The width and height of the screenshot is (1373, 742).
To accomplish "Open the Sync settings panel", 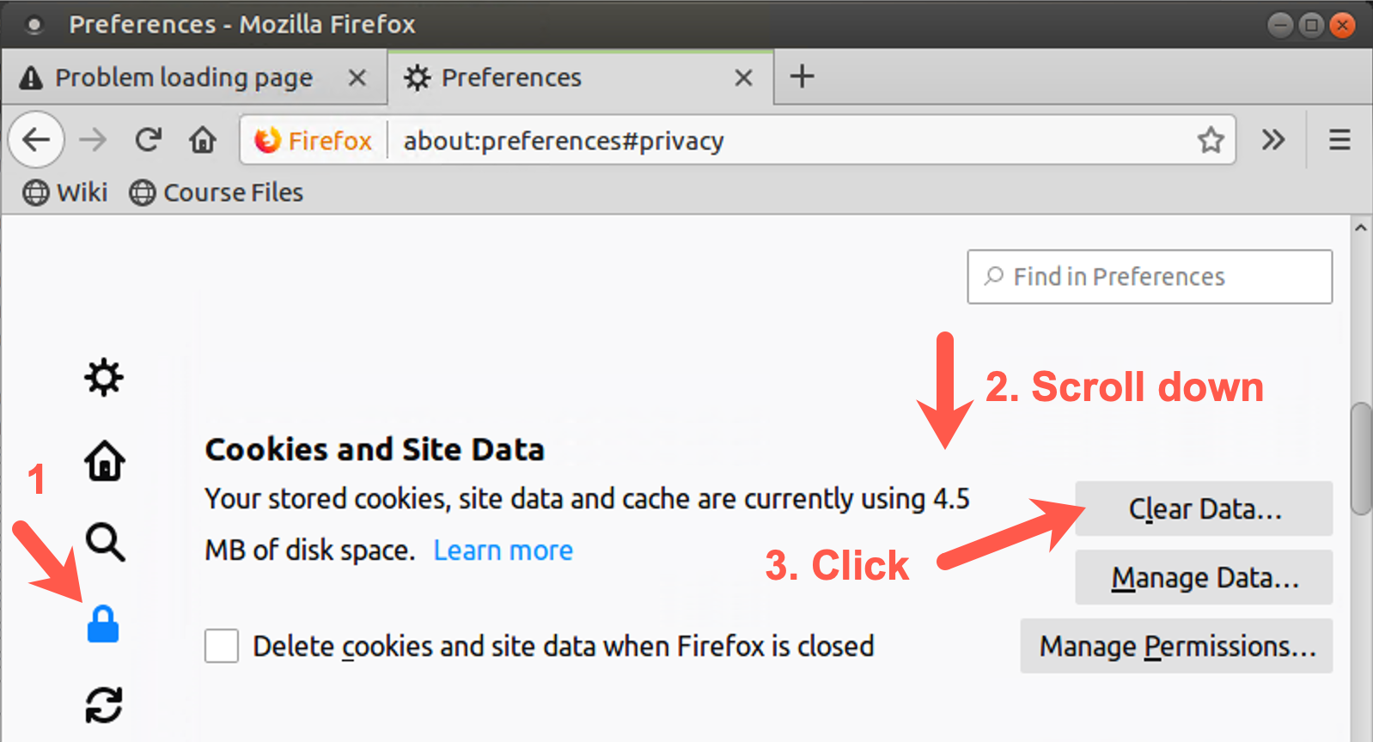I will (103, 704).
